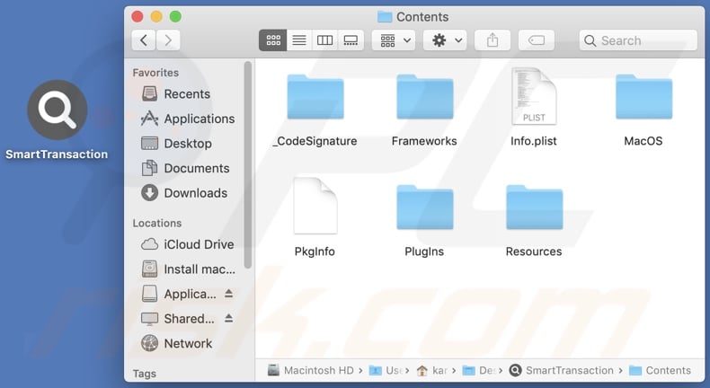
Task: Select the _CodeSignature folder icon
Action: [x=315, y=96]
